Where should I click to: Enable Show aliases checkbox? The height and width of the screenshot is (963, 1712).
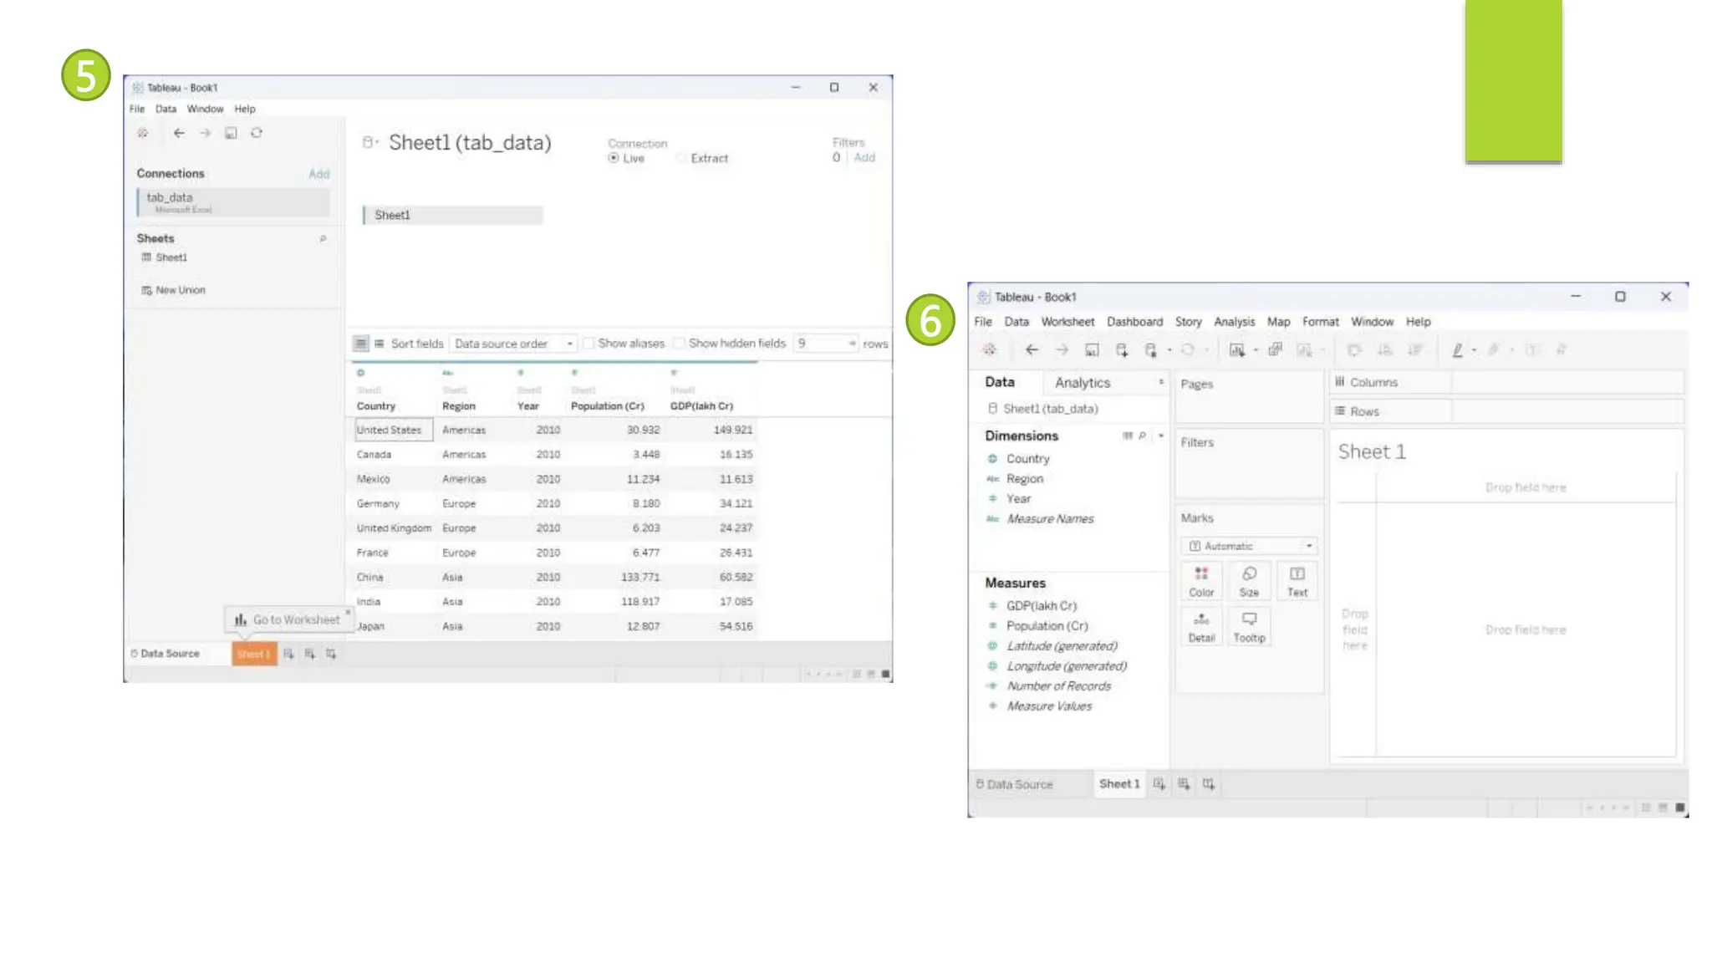(x=588, y=344)
